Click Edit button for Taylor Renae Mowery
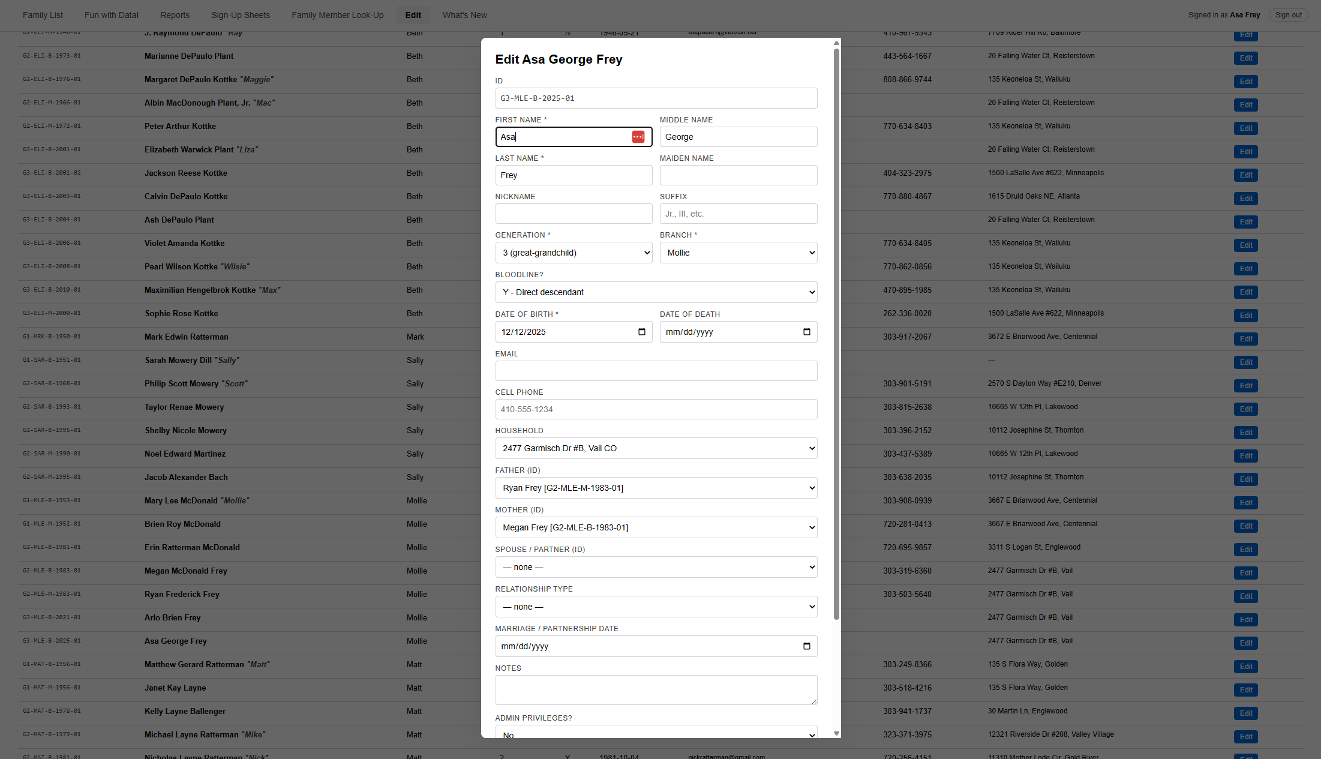Screen dimensions: 1321x759 [1246, 409]
